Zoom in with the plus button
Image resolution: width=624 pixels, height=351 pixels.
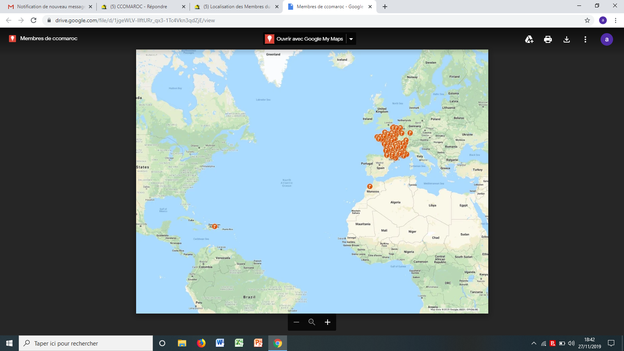[328, 322]
